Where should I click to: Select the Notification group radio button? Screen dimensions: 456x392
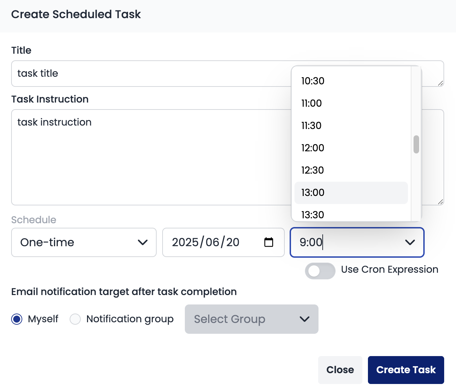click(x=75, y=319)
